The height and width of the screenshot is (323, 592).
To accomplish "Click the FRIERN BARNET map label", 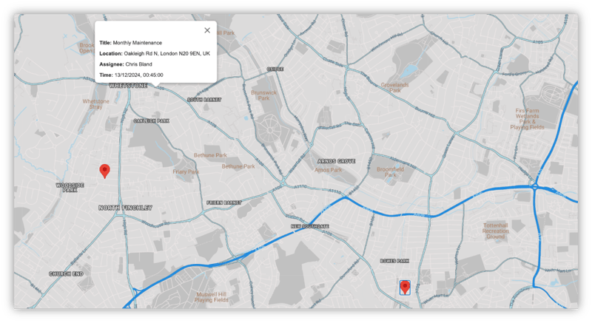I will tap(224, 203).
